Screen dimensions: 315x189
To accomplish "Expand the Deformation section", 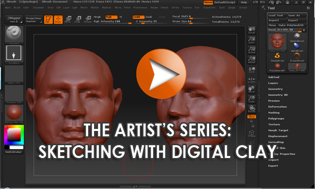I will tap(278, 107).
